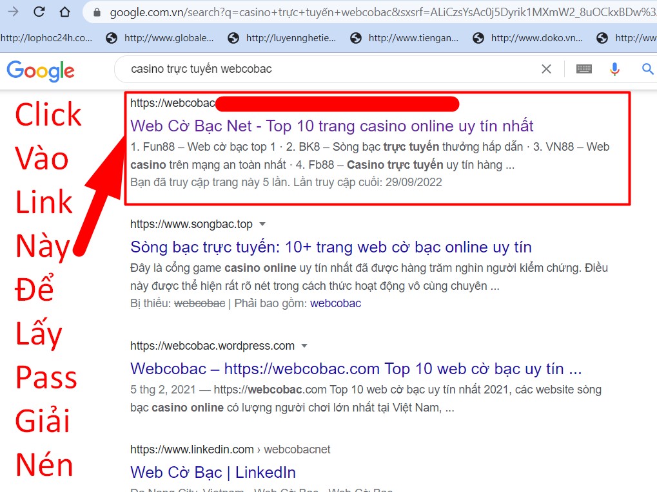Viewport: 657px width, 492px height.
Task: Click the magnifier search icon
Action: click(x=648, y=69)
